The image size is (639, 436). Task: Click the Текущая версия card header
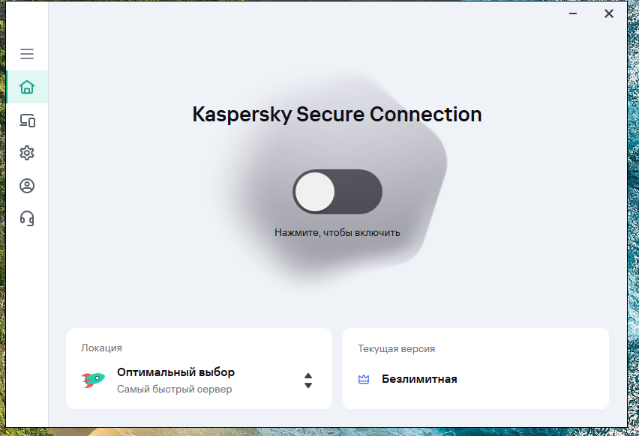[x=396, y=348]
